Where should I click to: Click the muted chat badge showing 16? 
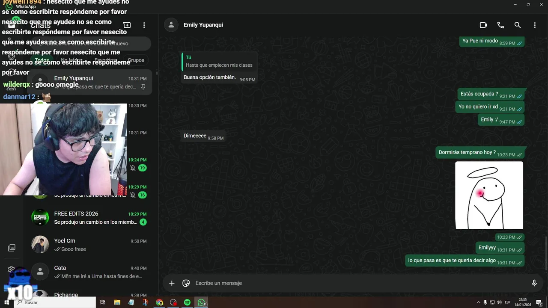point(142,195)
